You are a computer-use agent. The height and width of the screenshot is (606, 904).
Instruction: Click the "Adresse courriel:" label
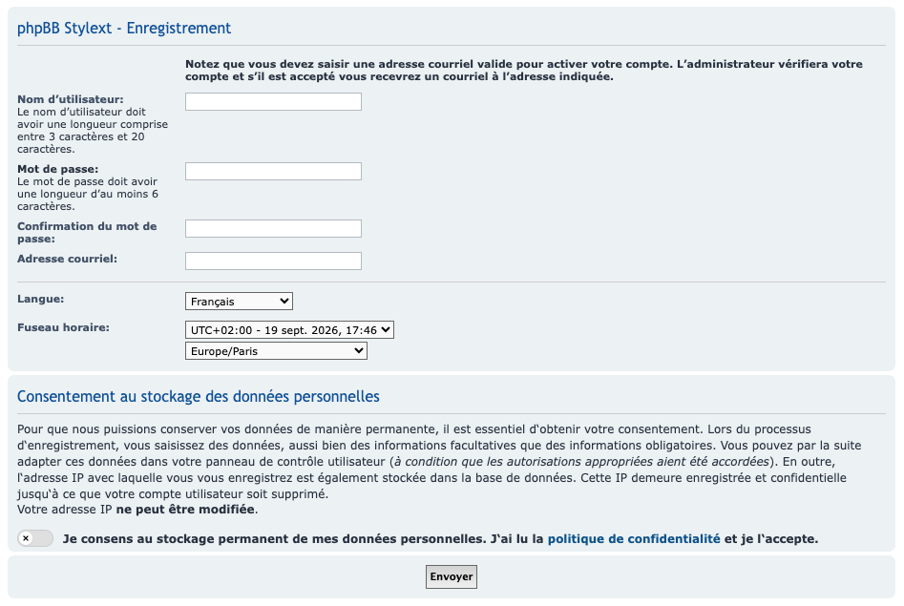point(68,259)
